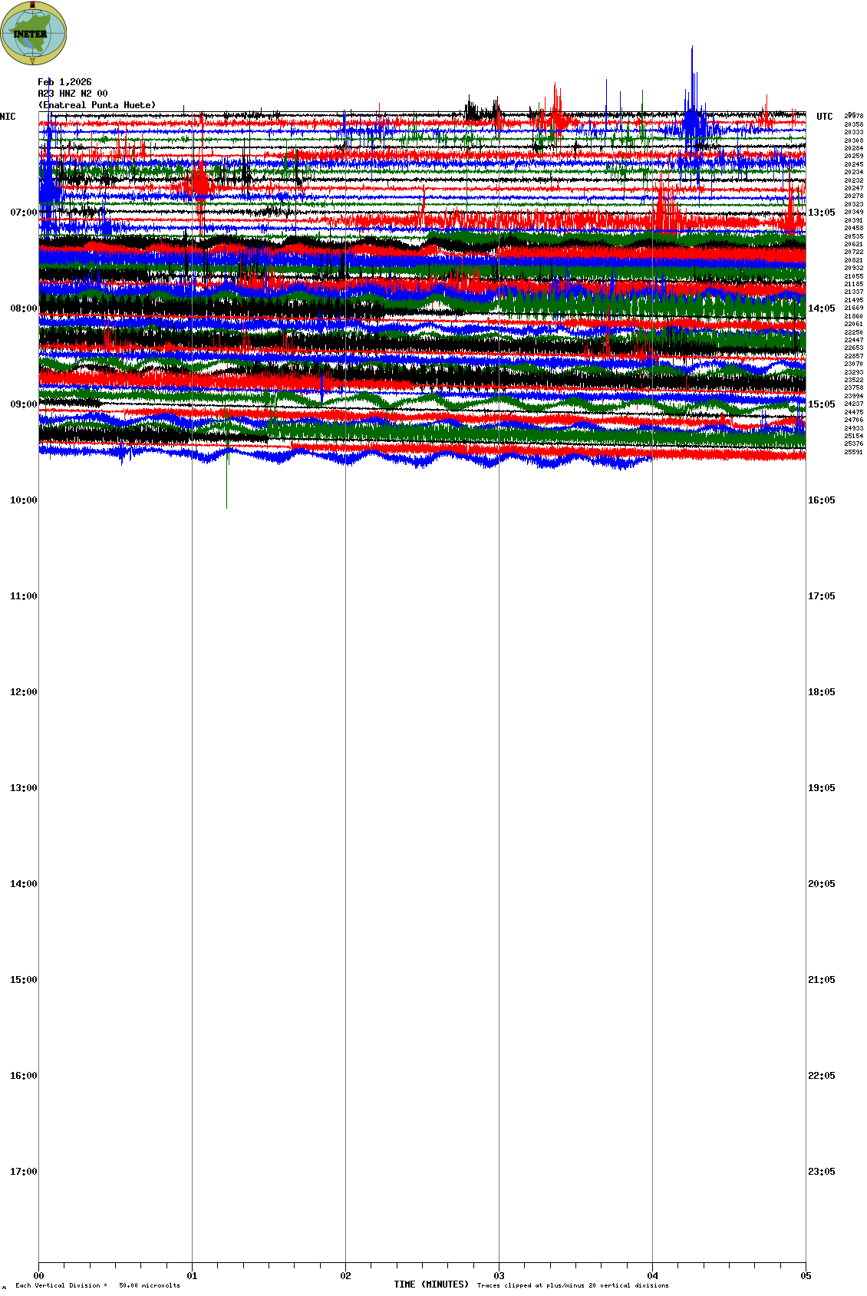Select the 07:00 local time marker
This screenshot has width=867, height=1296.
[24, 213]
